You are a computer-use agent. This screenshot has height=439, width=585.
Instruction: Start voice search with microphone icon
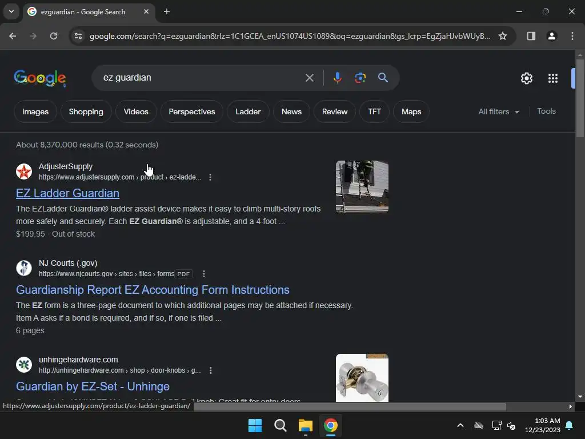(337, 78)
